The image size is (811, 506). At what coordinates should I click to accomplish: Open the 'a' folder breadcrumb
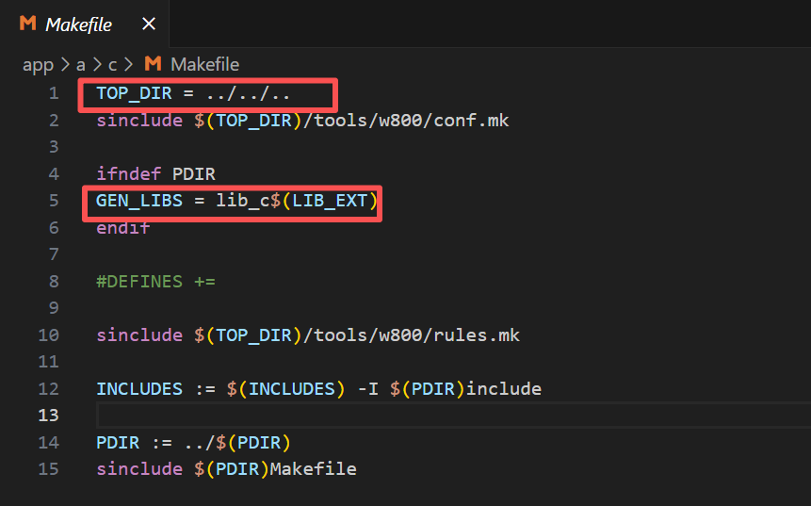pos(80,65)
